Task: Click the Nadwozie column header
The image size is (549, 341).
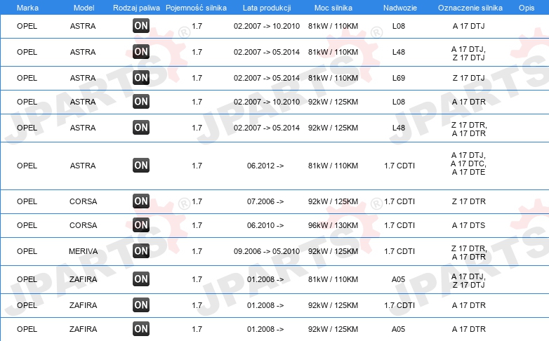Action: 400,8
